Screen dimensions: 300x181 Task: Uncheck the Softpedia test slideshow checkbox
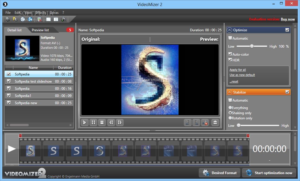[9, 81]
